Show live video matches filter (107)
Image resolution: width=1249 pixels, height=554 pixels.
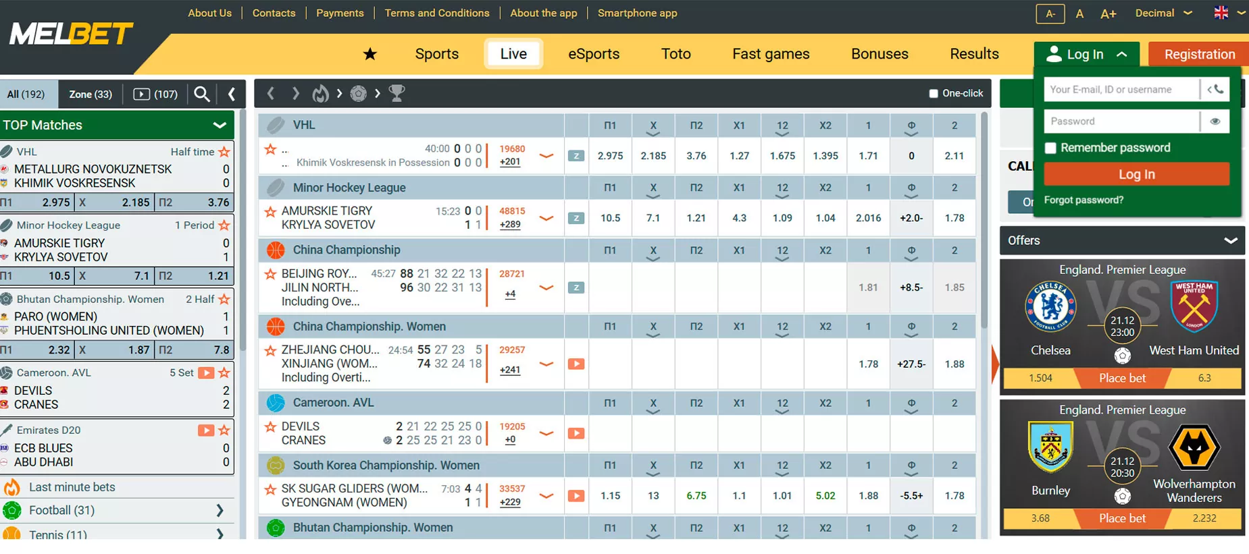[x=155, y=94]
